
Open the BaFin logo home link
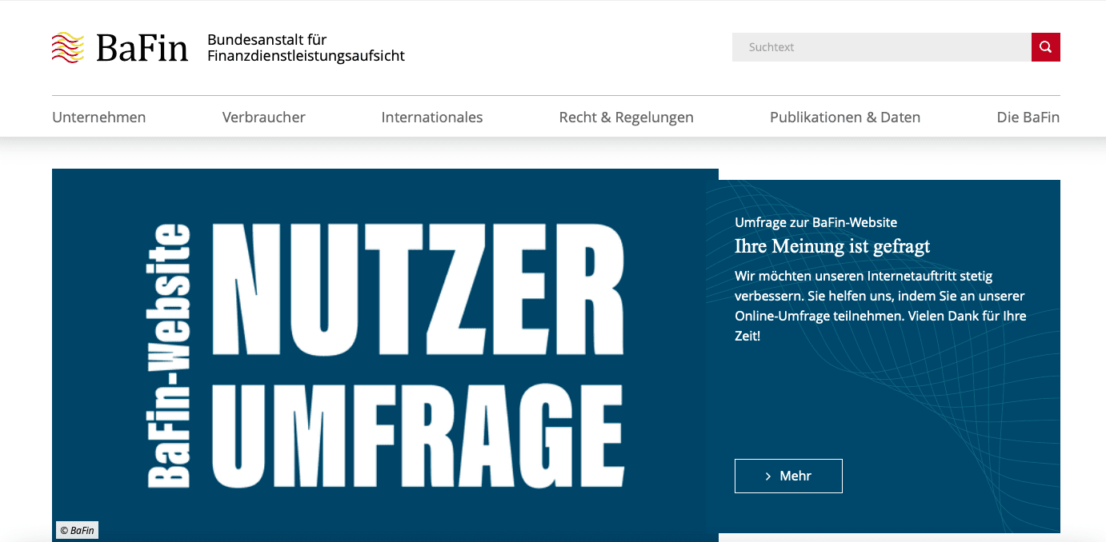click(x=120, y=48)
